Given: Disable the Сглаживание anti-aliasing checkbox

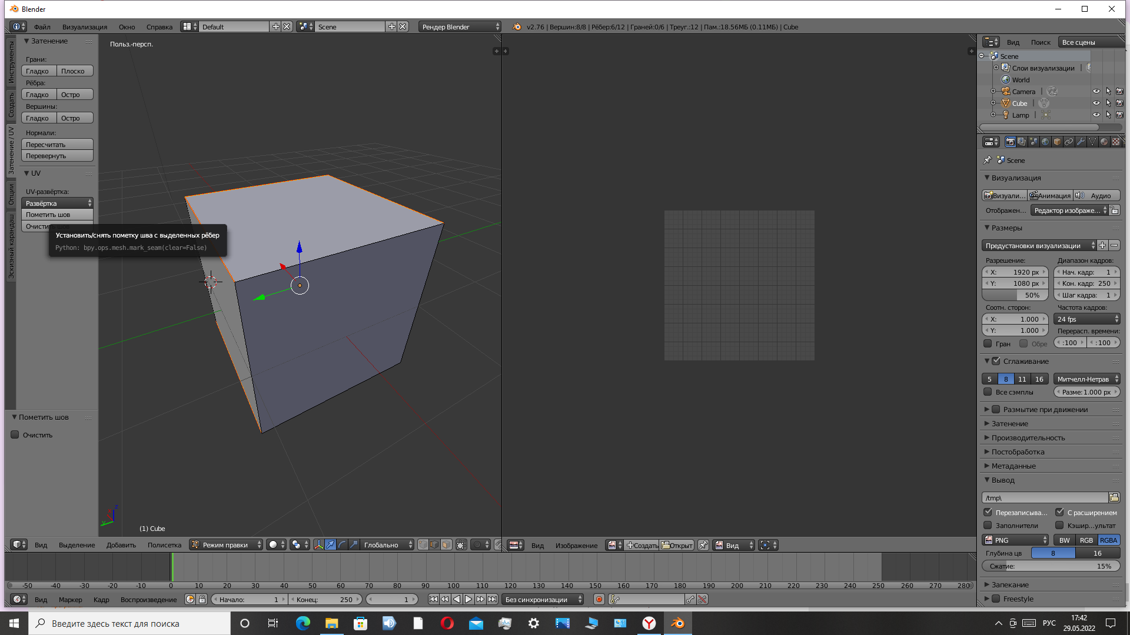Looking at the screenshot, I should click(996, 361).
